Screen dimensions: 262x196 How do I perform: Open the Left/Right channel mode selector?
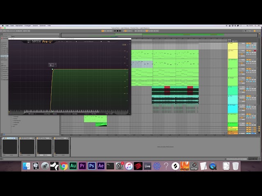click(75, 114)
